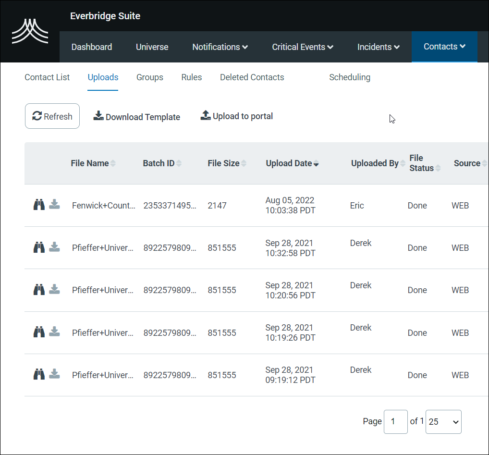Open the Deleted Contacts tab
This screenshot has width=489, height=455.
(252, 77)
